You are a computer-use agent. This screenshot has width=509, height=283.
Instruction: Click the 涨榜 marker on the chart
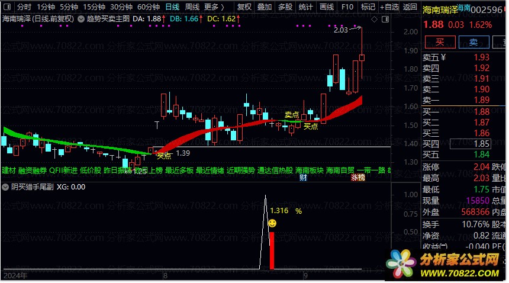(x=357, y=178)
